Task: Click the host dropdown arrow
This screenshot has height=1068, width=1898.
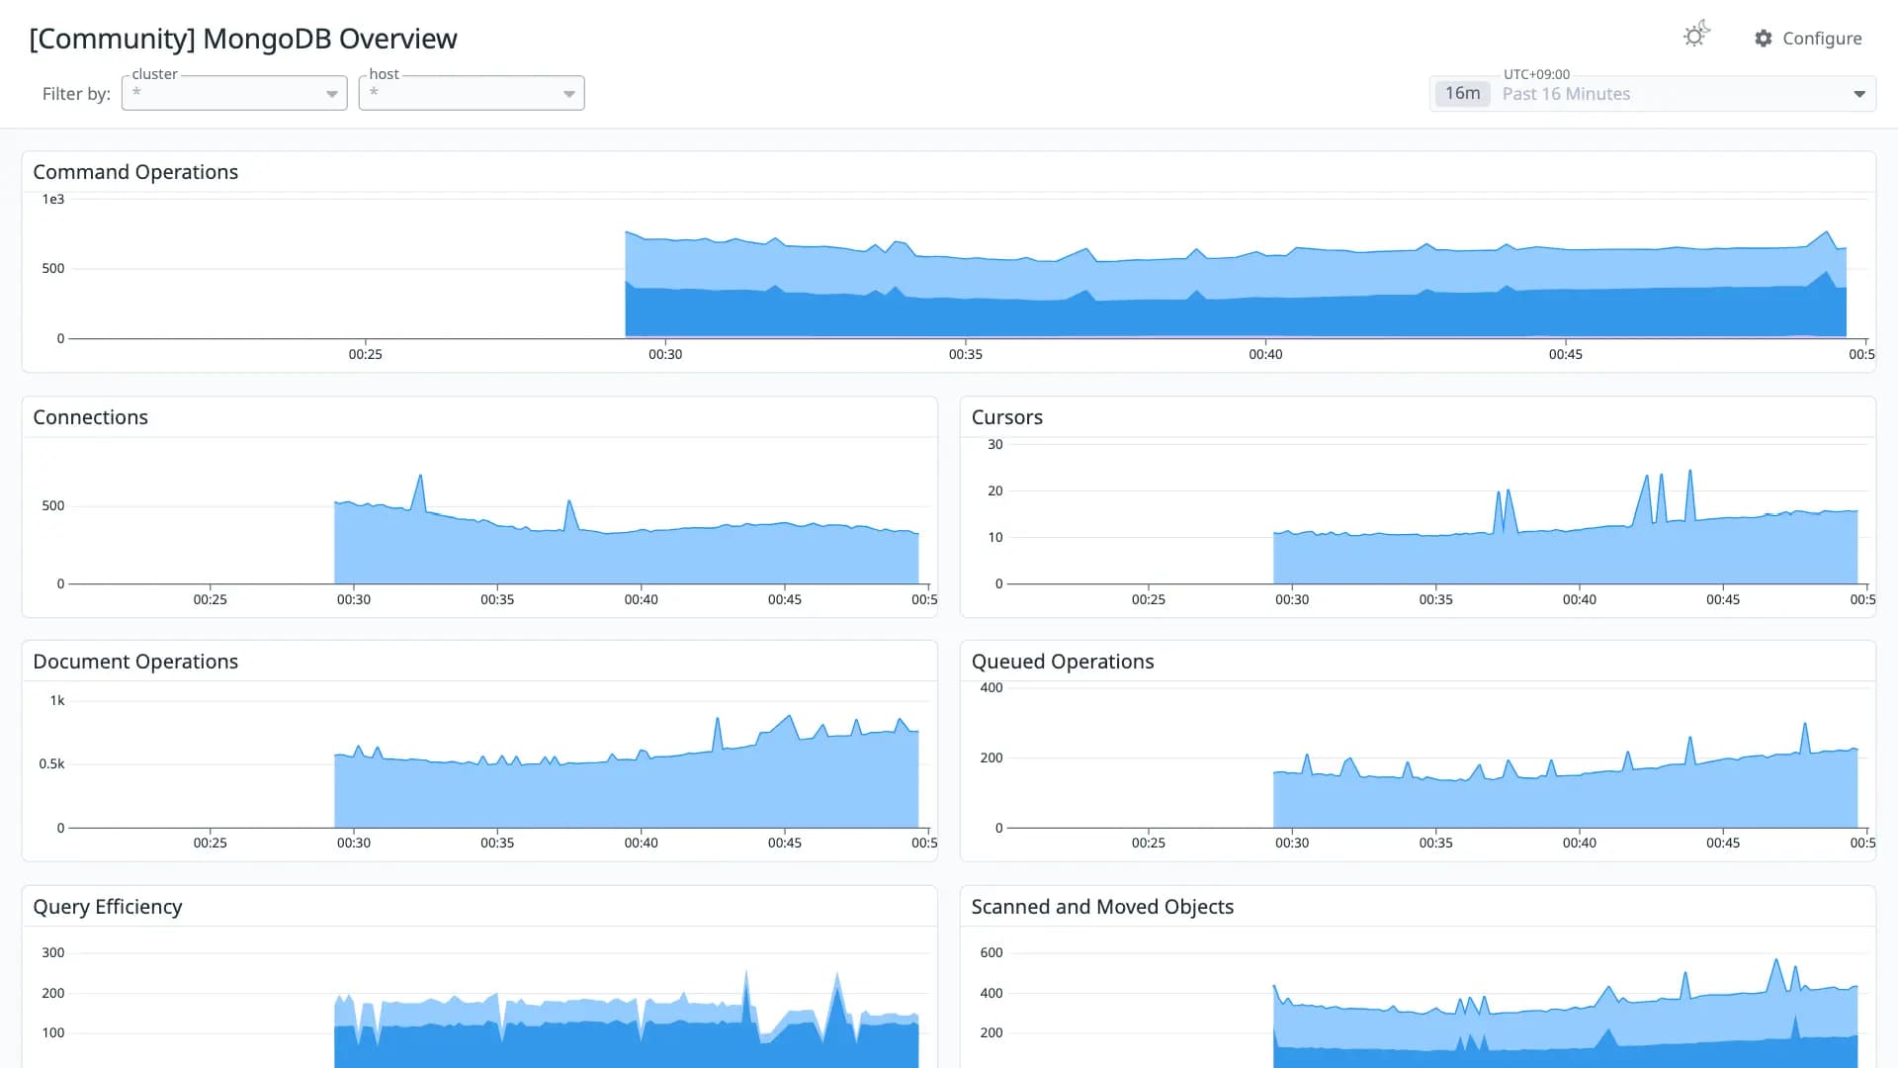Action: pyautogui.click(x=569, y=94)
